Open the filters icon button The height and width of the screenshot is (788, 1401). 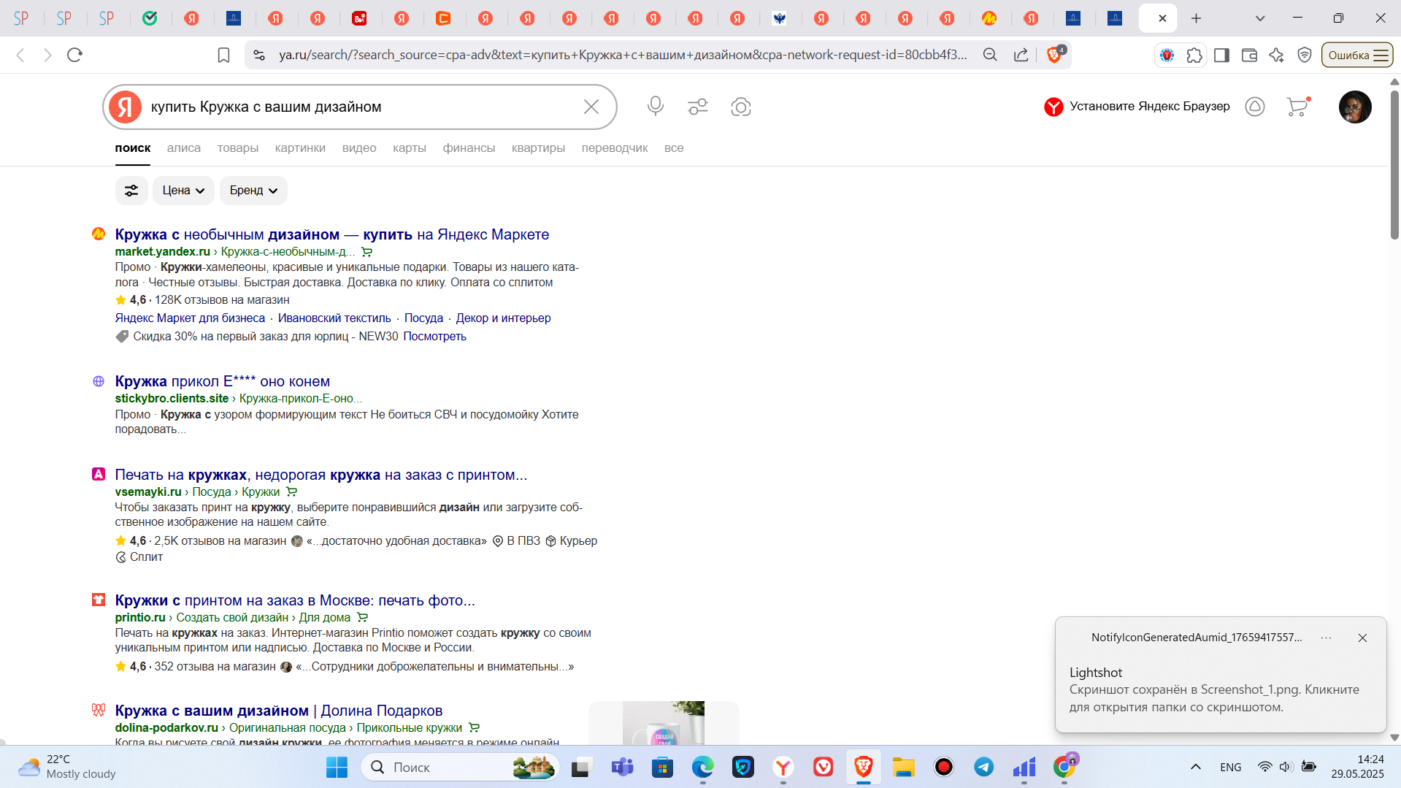[x=131, y=191]
